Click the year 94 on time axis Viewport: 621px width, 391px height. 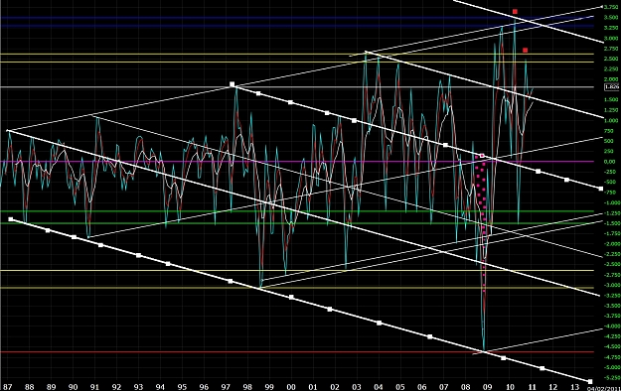pos(160,387)
